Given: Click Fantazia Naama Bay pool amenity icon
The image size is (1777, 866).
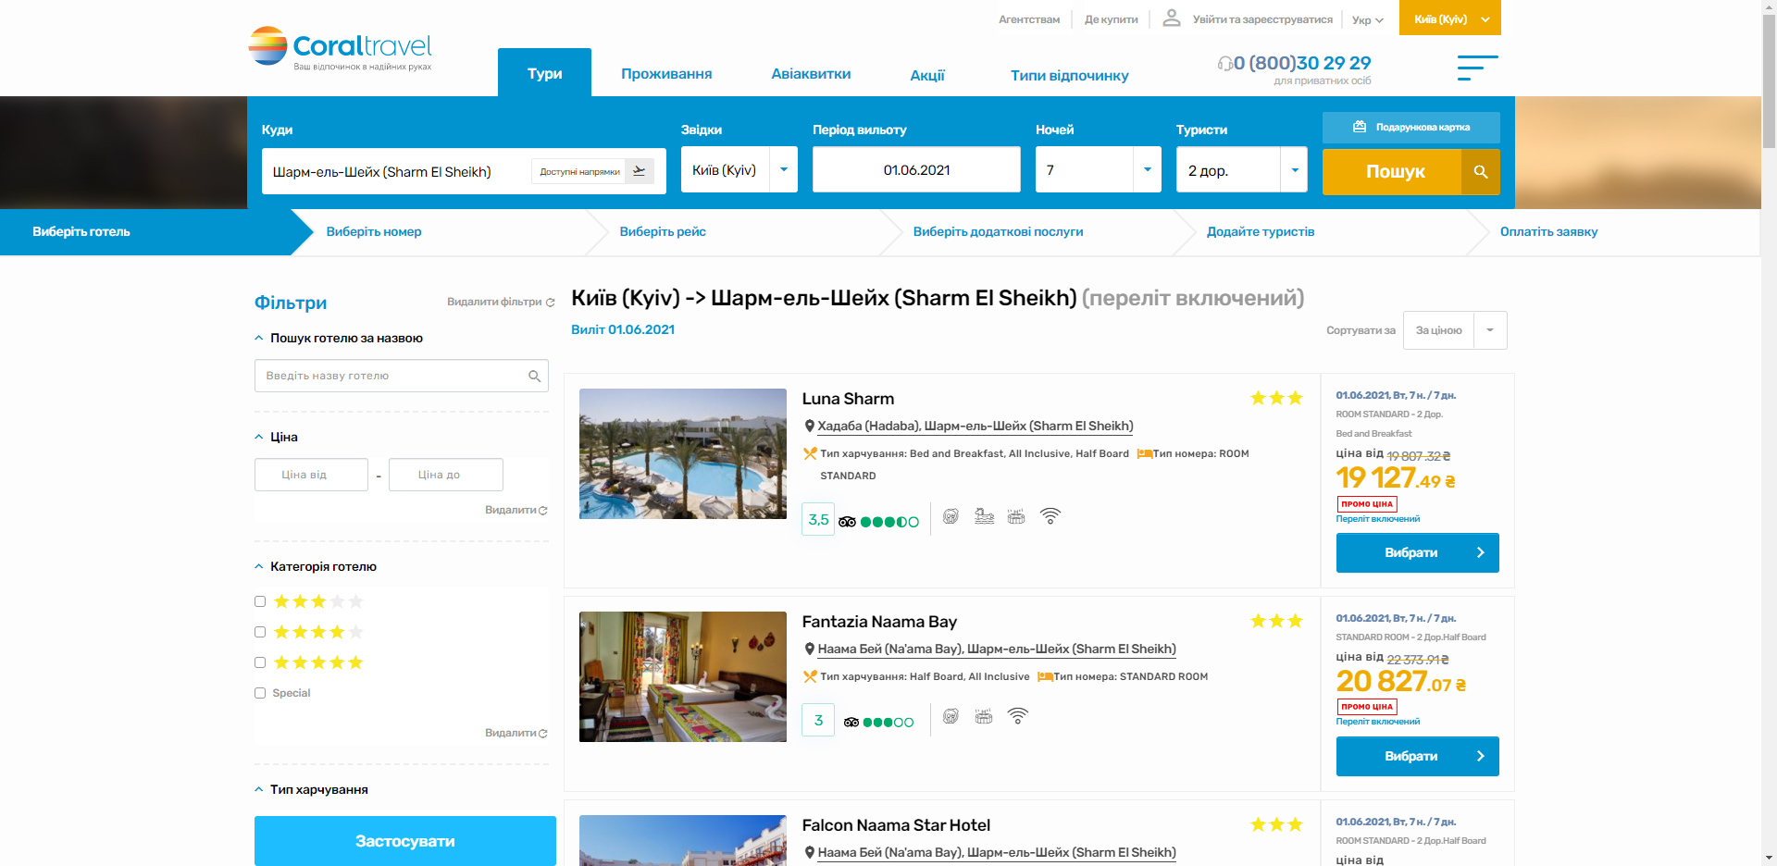Looking at the screenshot, I should point(984,716).
